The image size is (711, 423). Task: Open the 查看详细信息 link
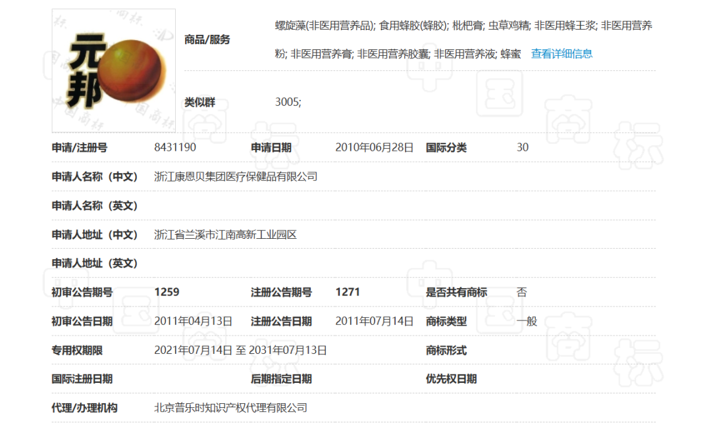tap(562, 54)
